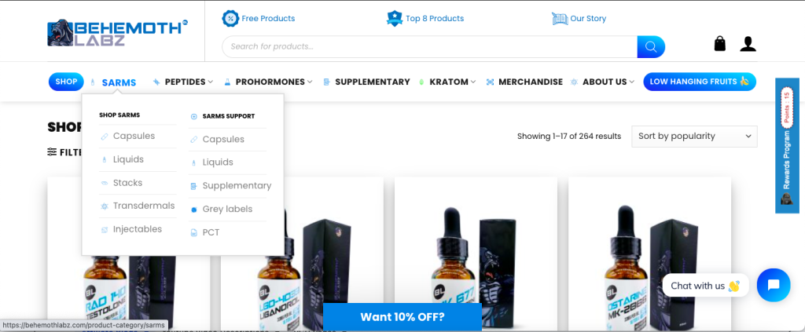Click the blue search magnifier button
The width and height of the screenshot is (805, 332).
click(x=651, y=46)
